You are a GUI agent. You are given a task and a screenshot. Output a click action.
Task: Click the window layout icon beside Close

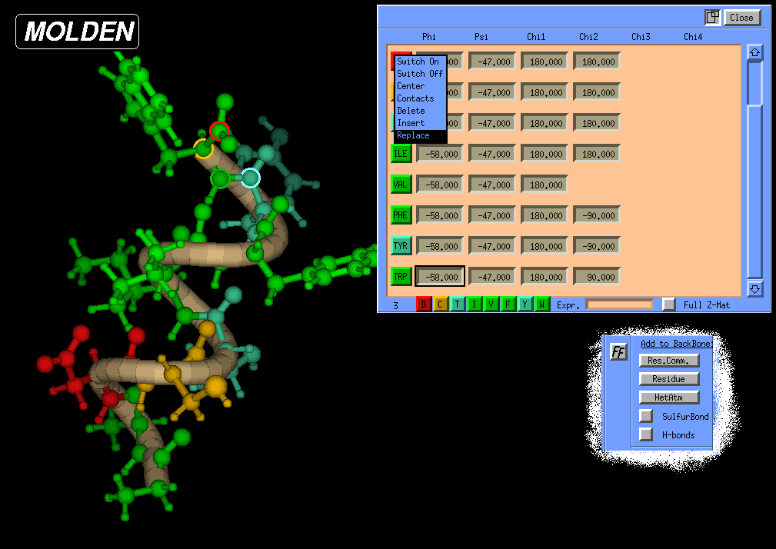tap(712, 17)
